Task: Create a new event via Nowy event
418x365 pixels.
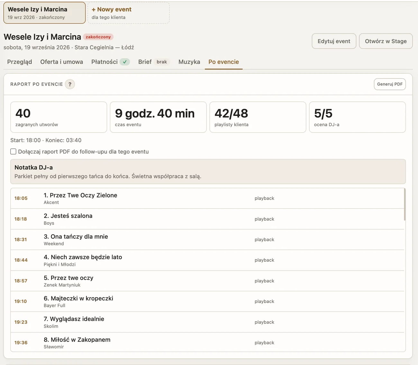Action: tap(129, 13)
